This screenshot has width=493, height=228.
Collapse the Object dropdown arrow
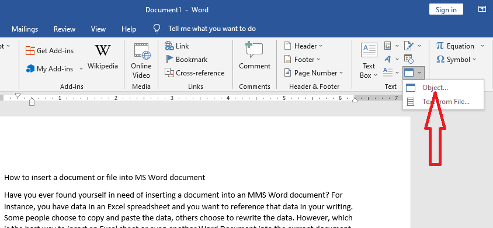coord(420,73)
